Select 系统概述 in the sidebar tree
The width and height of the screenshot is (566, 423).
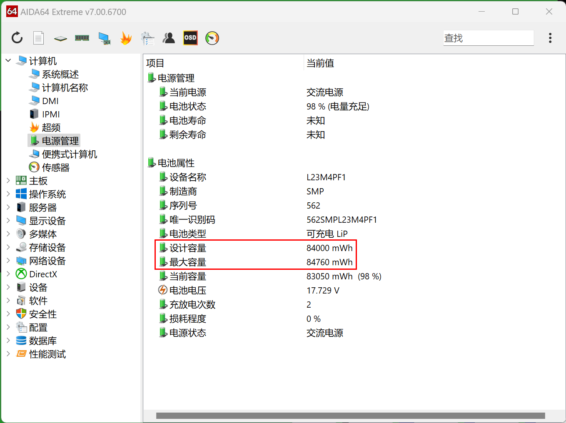pyautogui.click(x=60, y=74)
